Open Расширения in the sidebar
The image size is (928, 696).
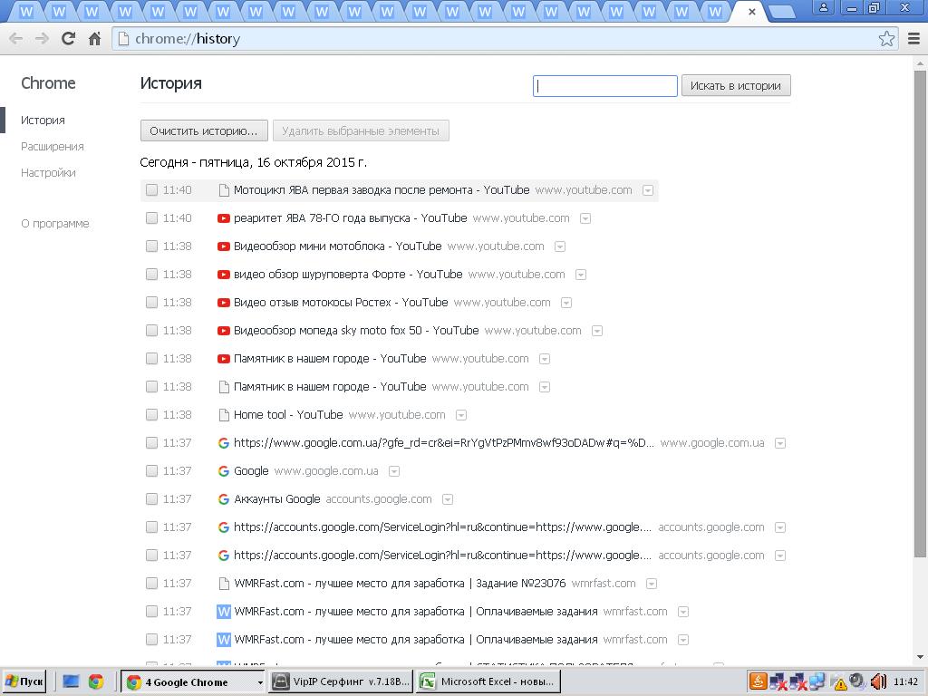tap(52, 146)
